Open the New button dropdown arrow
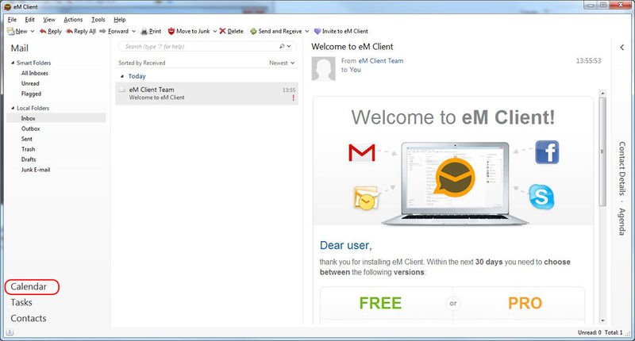635x341 pixels. point(33,31)
